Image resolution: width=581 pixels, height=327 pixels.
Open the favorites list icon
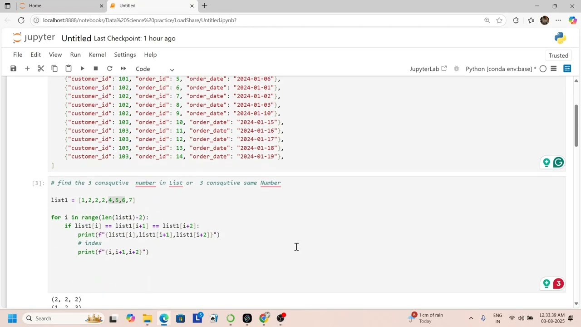click(531, 20)
